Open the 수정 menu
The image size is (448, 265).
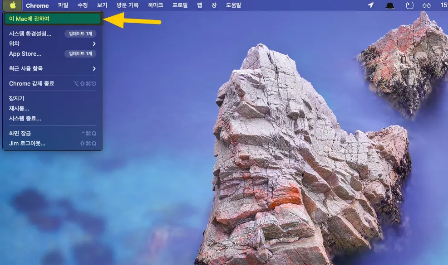tap(82, 5)
